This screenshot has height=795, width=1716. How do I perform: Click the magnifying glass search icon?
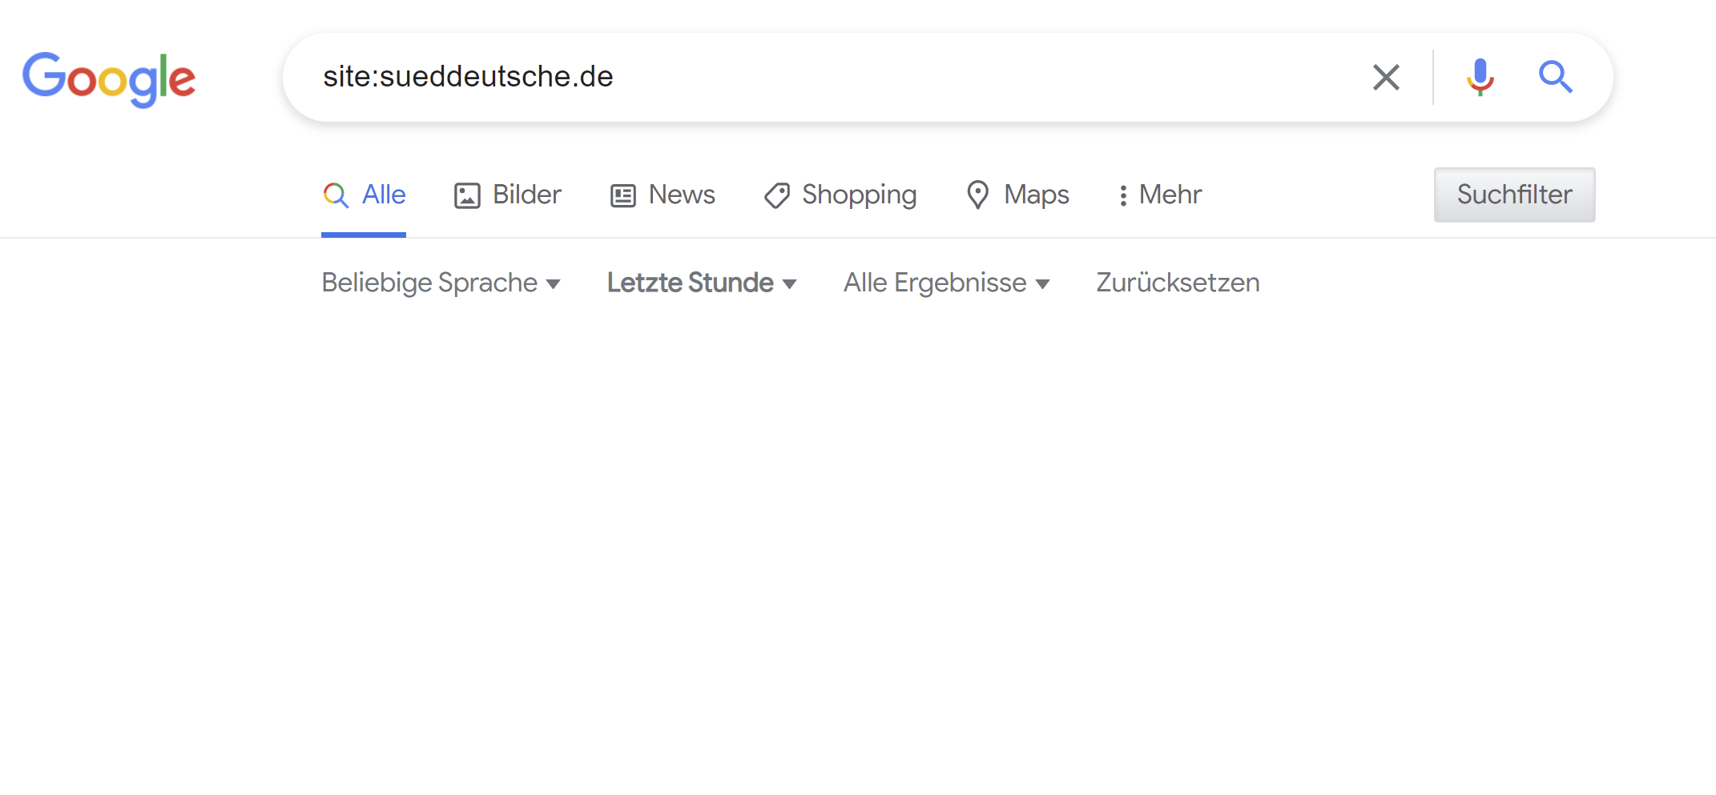click(1555, 77)
